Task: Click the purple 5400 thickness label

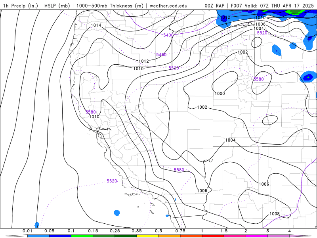Action: (168, 35)
